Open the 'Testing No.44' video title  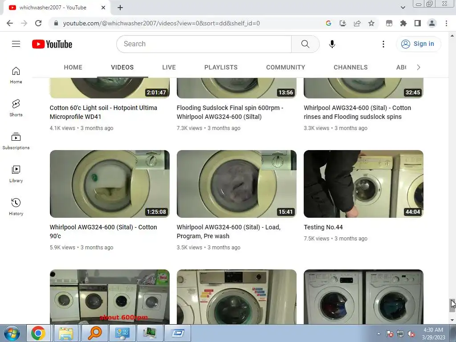point(323,227)
